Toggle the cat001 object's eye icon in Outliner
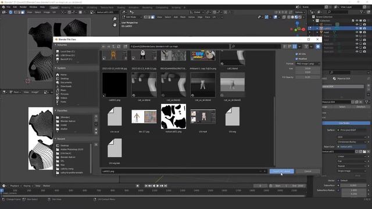Screen dimensions: 372x209 pyautogui.click(x=357, y=28)
